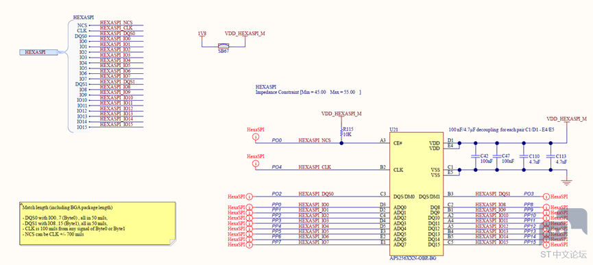Select the R115 pull-up resistor symbol

click(341, 132)
